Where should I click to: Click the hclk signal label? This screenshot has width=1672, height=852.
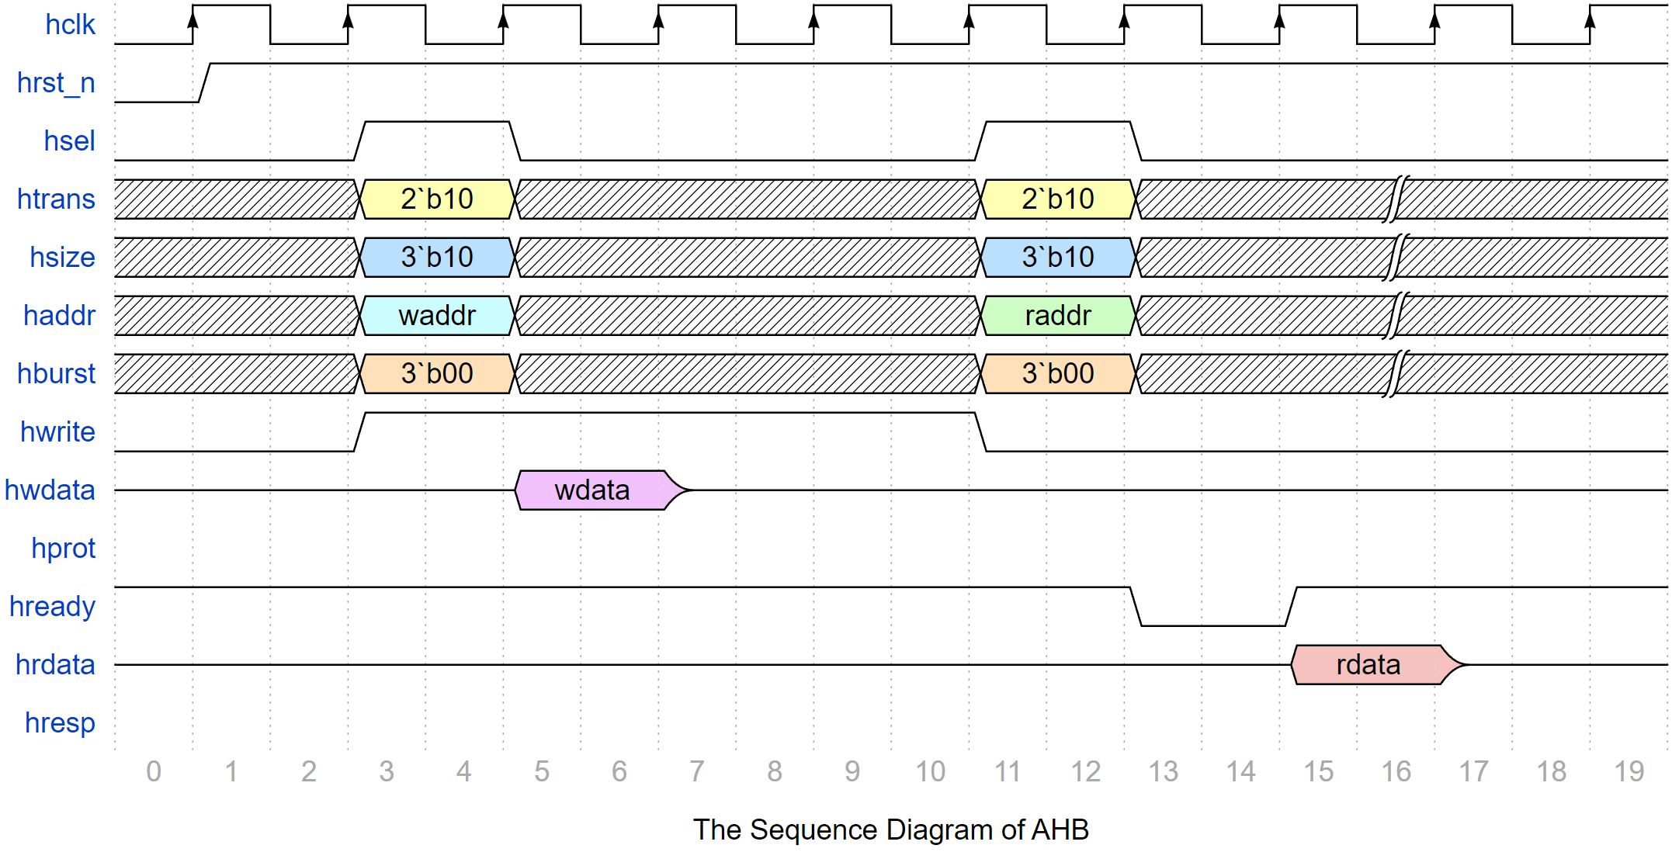pyautogui.click(x=70, y=25)
